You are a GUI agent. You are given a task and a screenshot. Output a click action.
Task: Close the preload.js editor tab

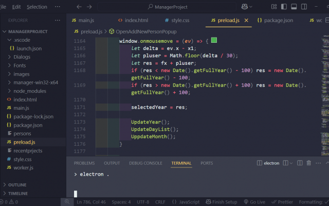[246, 20]
